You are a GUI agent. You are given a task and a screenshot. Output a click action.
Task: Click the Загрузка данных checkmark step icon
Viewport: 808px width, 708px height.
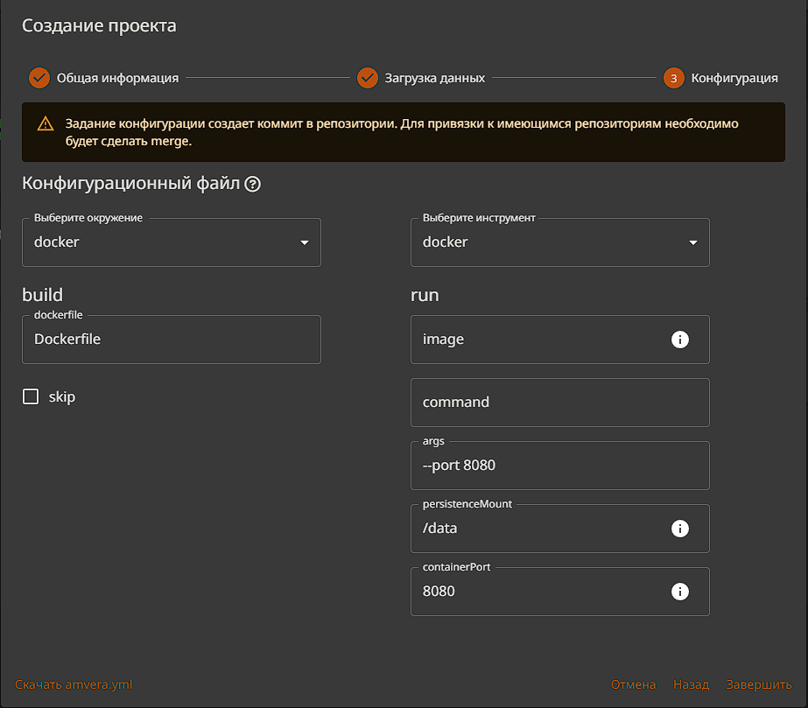367,78
